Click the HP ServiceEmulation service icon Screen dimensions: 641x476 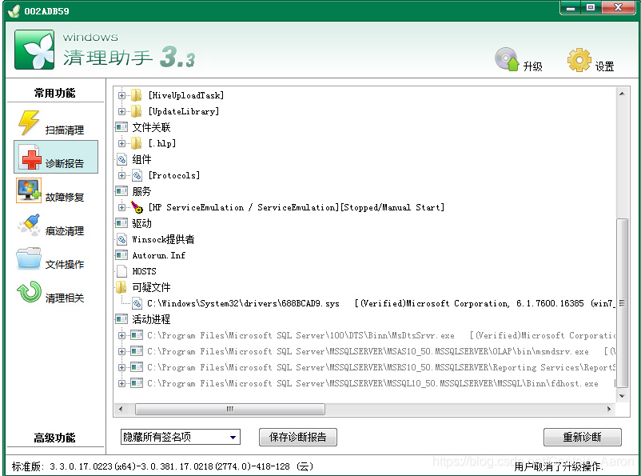click(137, 207)
